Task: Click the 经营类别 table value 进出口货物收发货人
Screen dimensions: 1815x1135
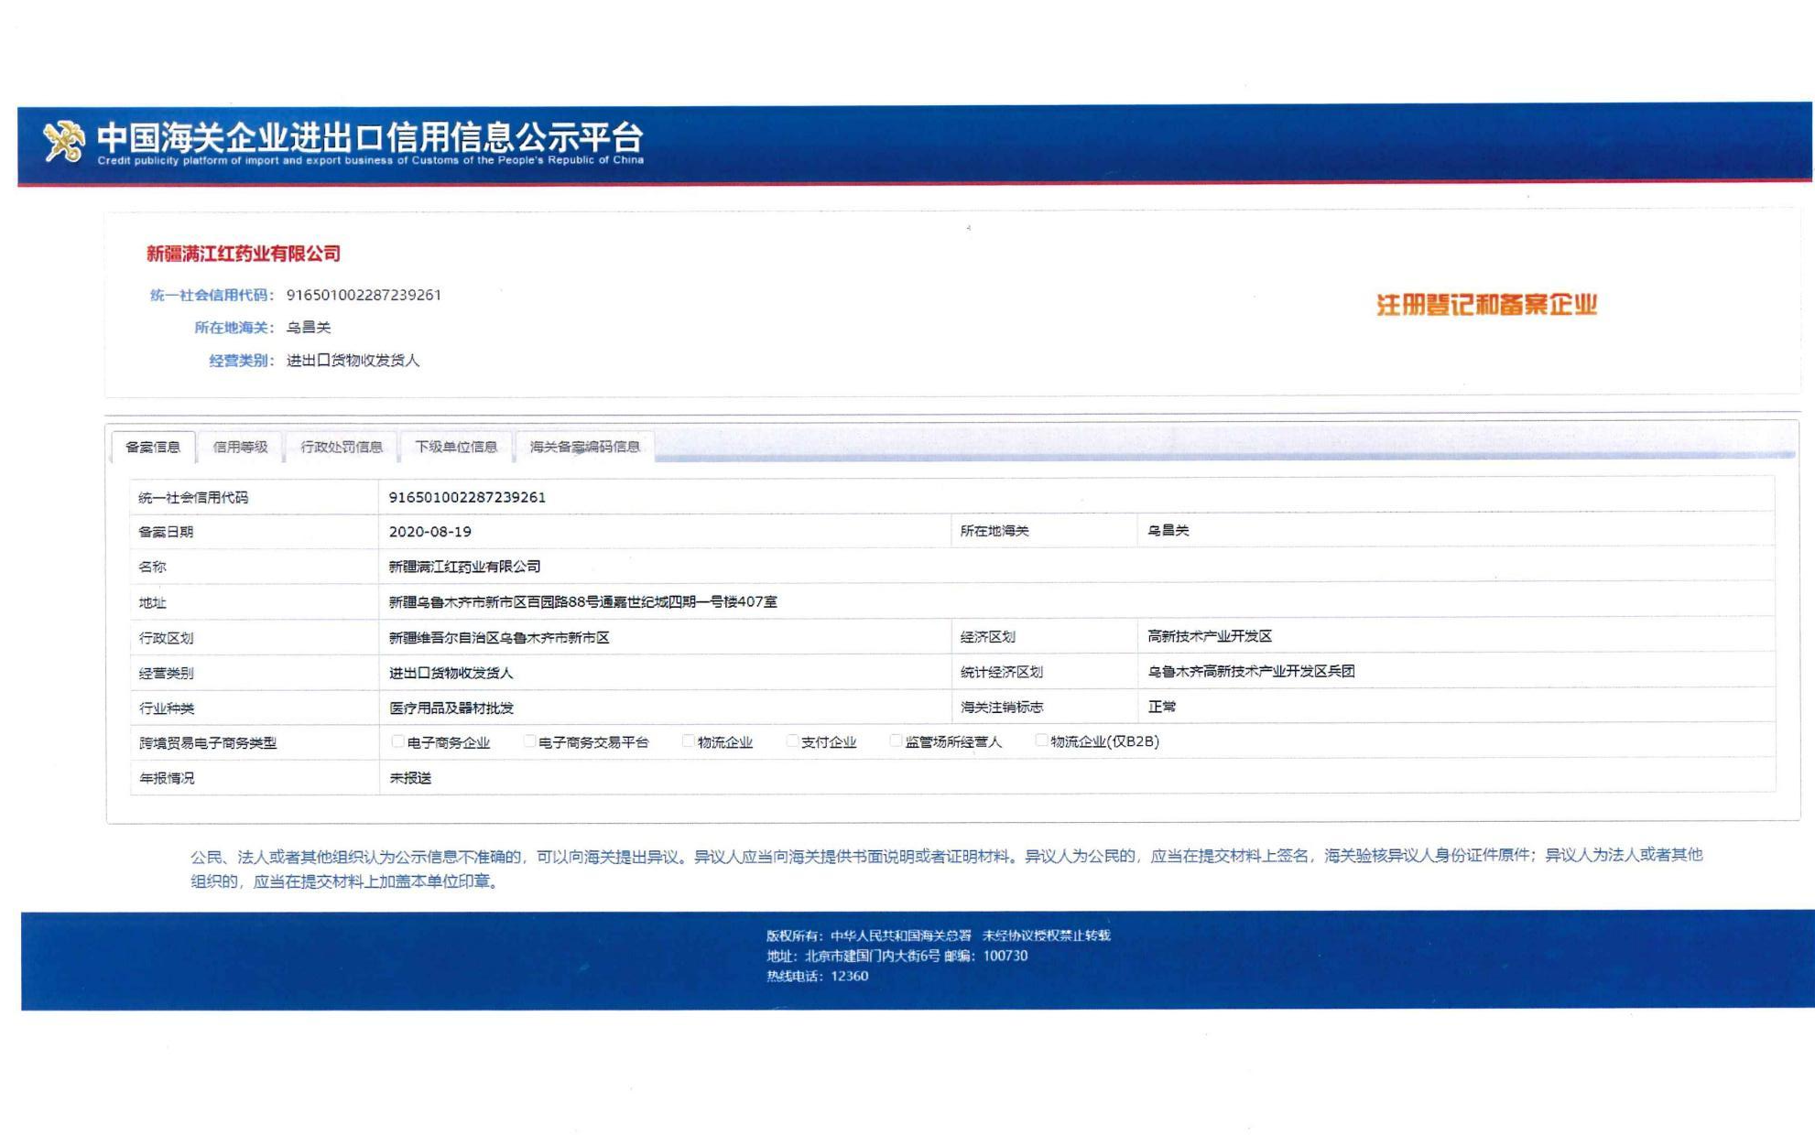Action: [x=451, y=673]
